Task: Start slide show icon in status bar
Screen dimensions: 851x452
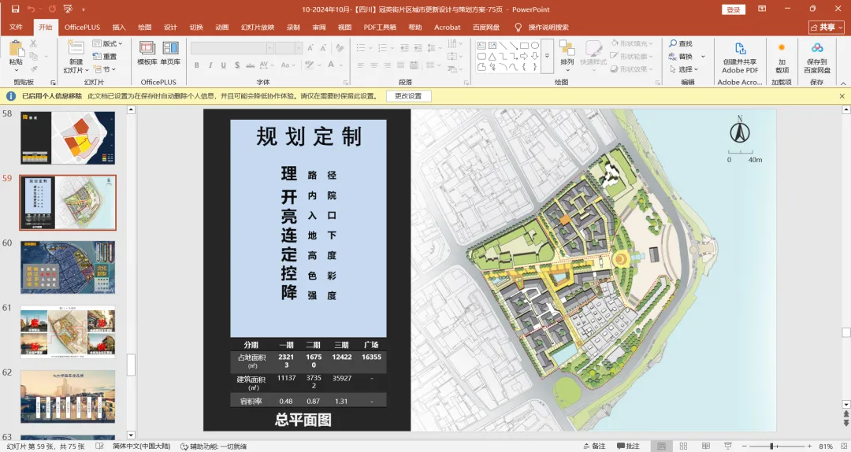Action: click(x=728, y=446)
